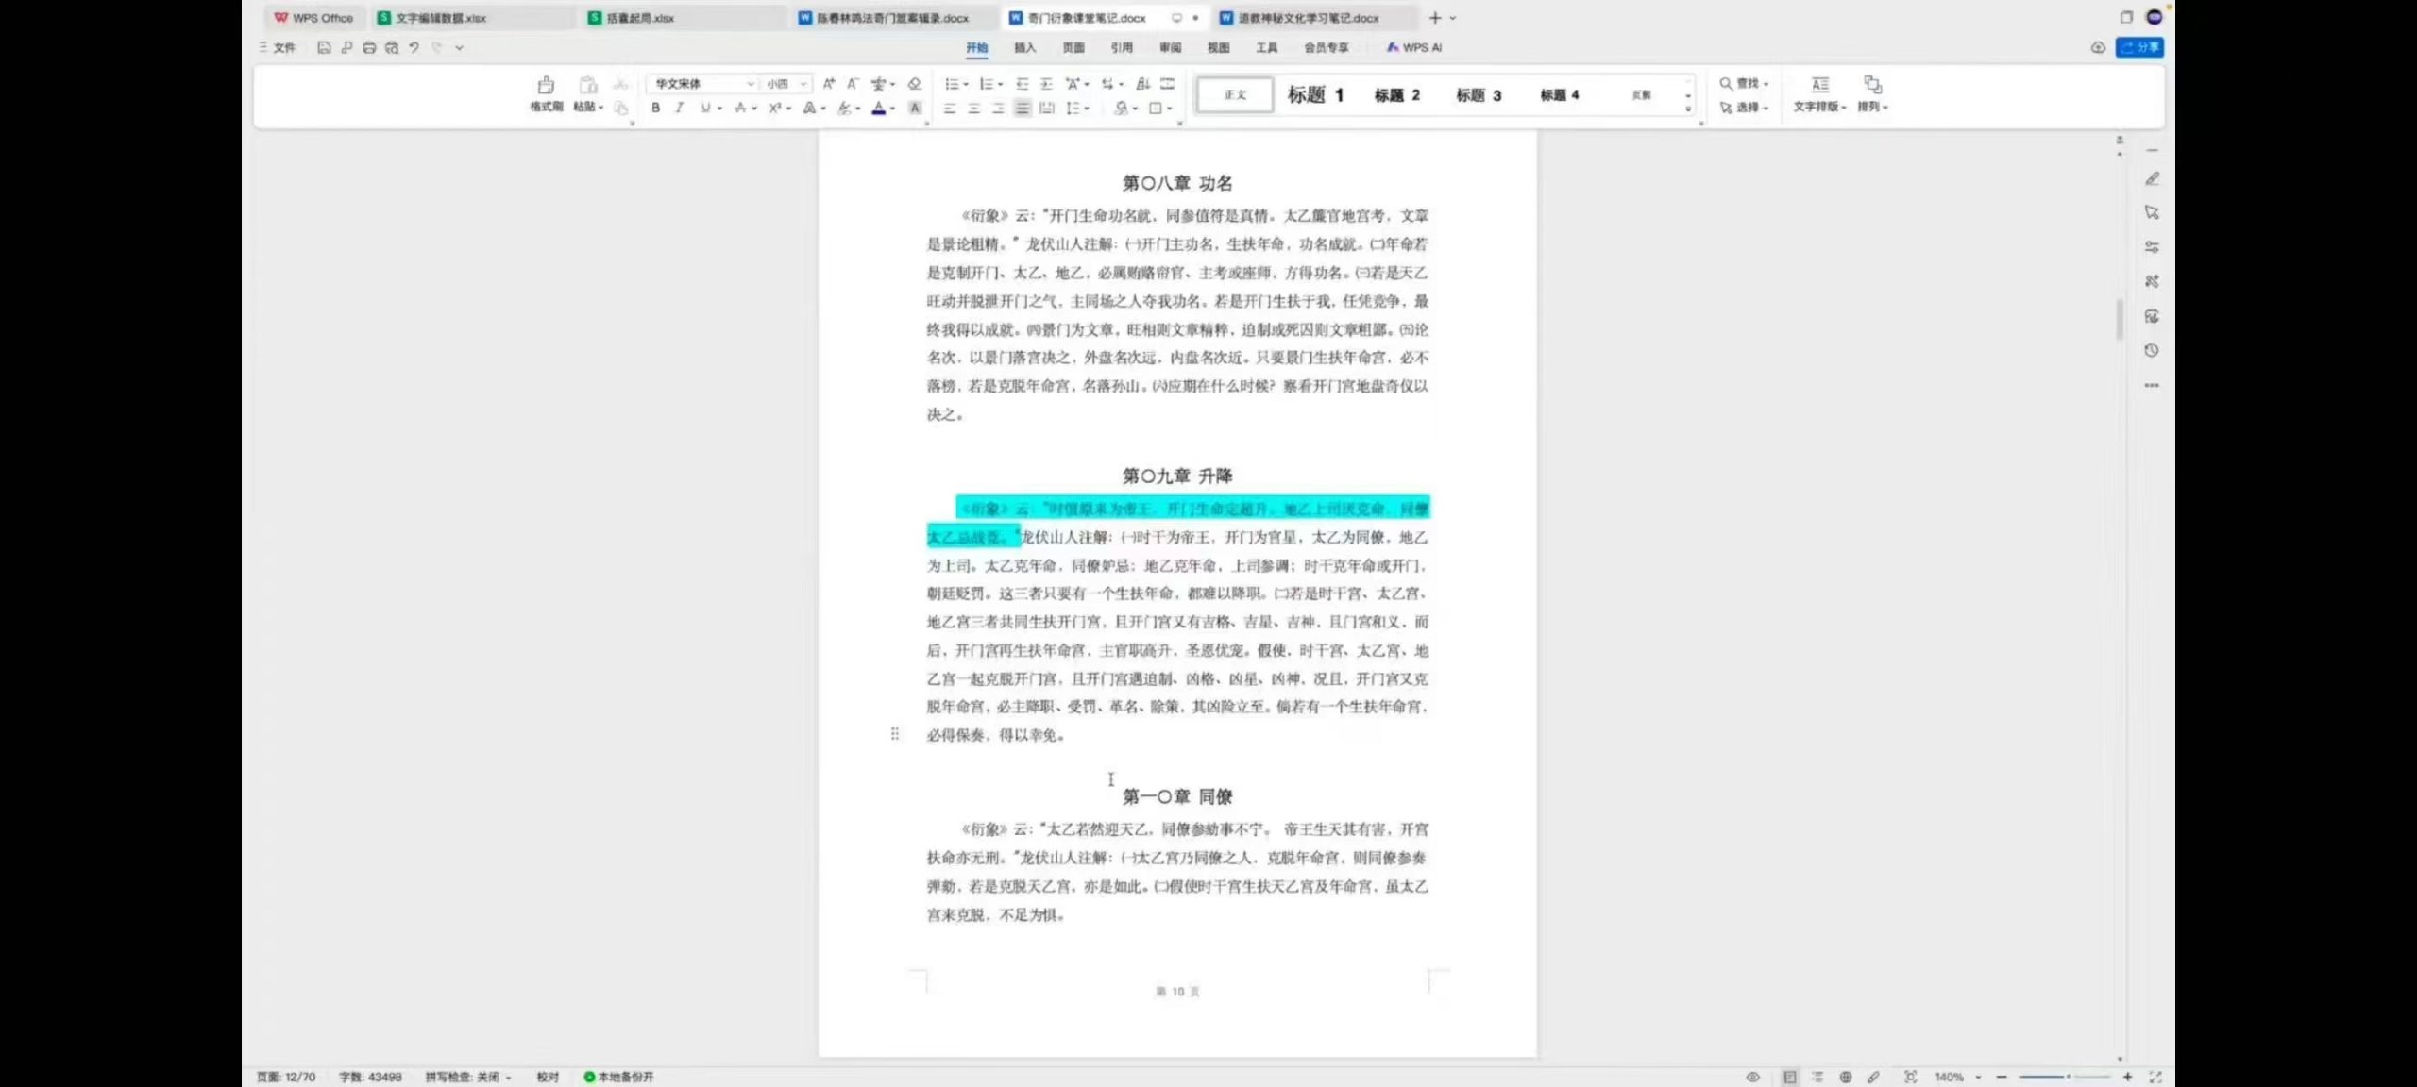Image resolution: width=2417 pixels, height=1087 pixels.
Task: Toggle page layout view in status bar
Action: [1790, 1077]
